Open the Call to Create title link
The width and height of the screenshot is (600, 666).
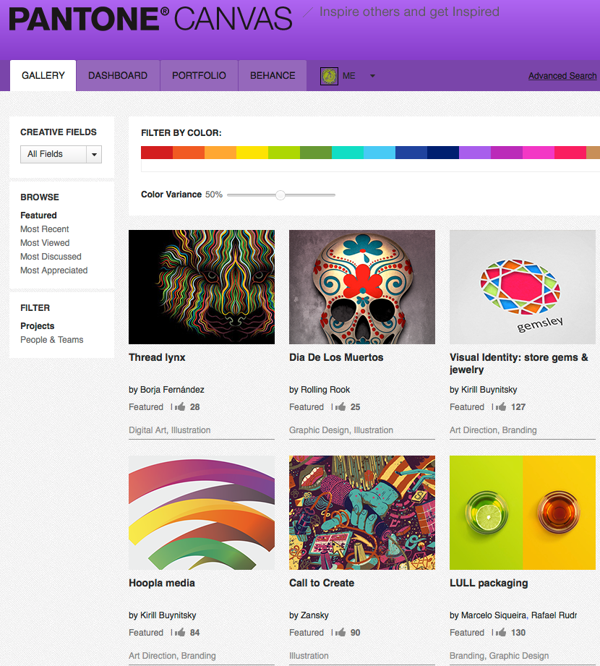[x=322, y=583]
